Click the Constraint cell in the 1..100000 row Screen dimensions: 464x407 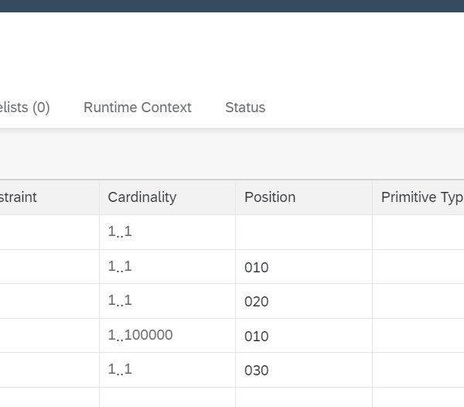click(x=49, y=335)
